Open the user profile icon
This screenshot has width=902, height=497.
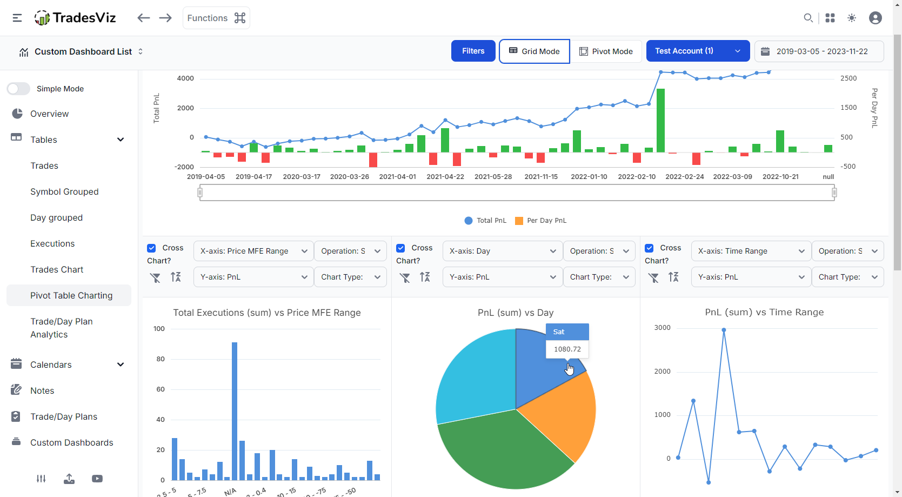876,18
